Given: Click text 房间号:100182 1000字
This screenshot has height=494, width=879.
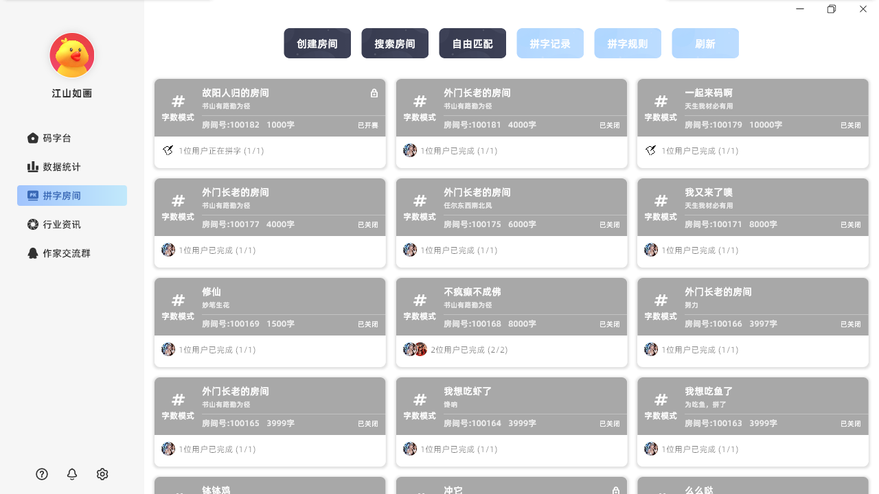Looking at the screenshot, I should pyautogui.click(x=248, y=125).
